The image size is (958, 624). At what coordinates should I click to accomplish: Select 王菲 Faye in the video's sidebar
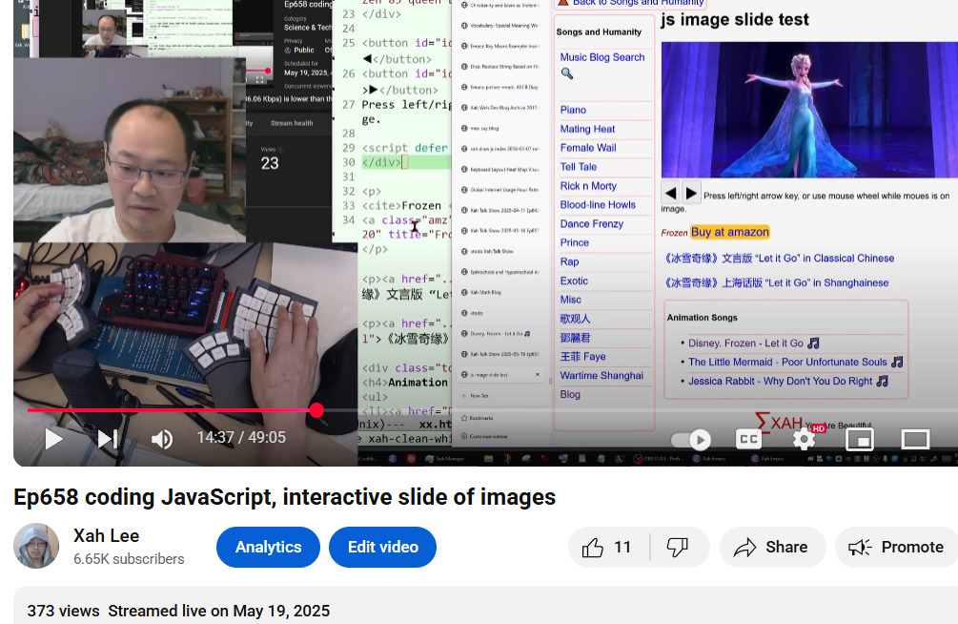point(582,356)
